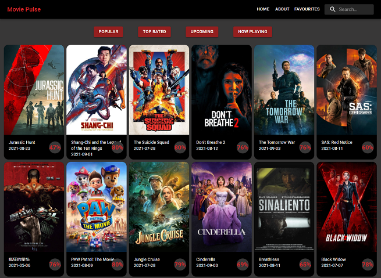
Task: Click the 76% rating badge on Don't Breathe 2
Action: coord(243,147)
